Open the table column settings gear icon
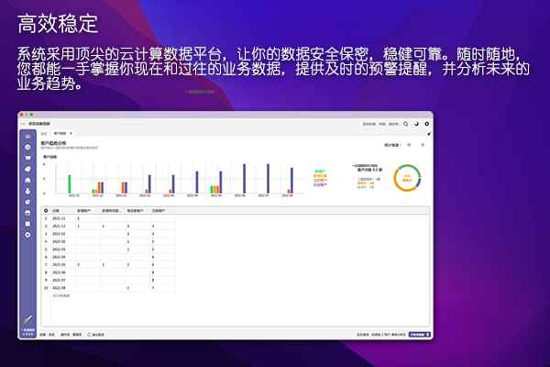550x367 pixels. (x=46, y=211)
